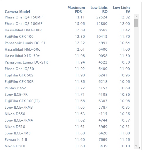Screen dimensions: 143x152
Task: Click the Phase One IQ3 100MP entry
Action: tap(24, 24)
